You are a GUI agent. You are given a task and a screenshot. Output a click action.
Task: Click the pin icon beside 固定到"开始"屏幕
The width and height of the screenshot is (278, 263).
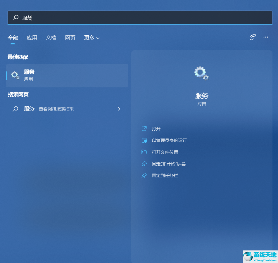point(144,164)
